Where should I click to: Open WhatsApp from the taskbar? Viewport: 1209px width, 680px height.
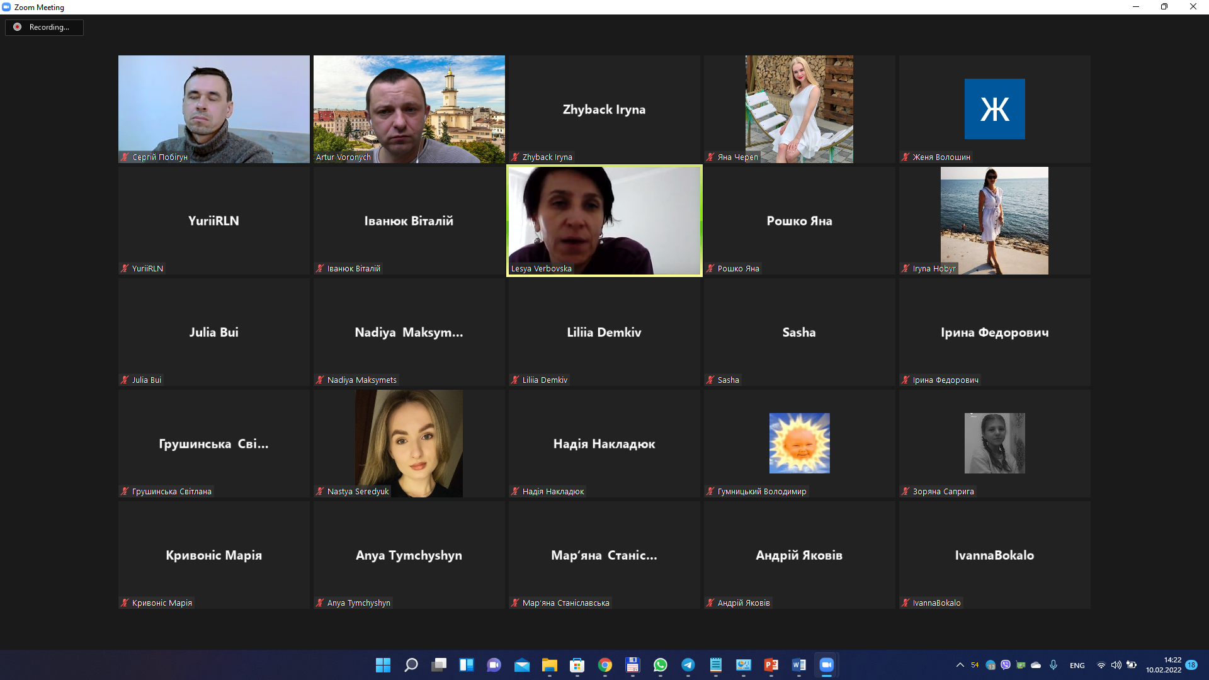661,665
